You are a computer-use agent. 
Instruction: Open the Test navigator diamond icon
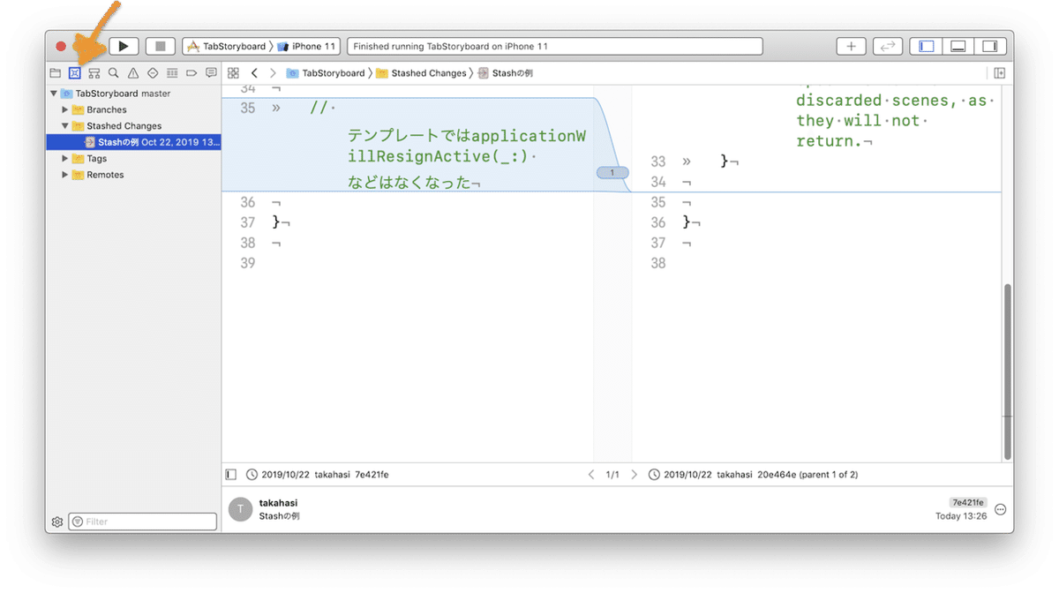tap(153, 73)
